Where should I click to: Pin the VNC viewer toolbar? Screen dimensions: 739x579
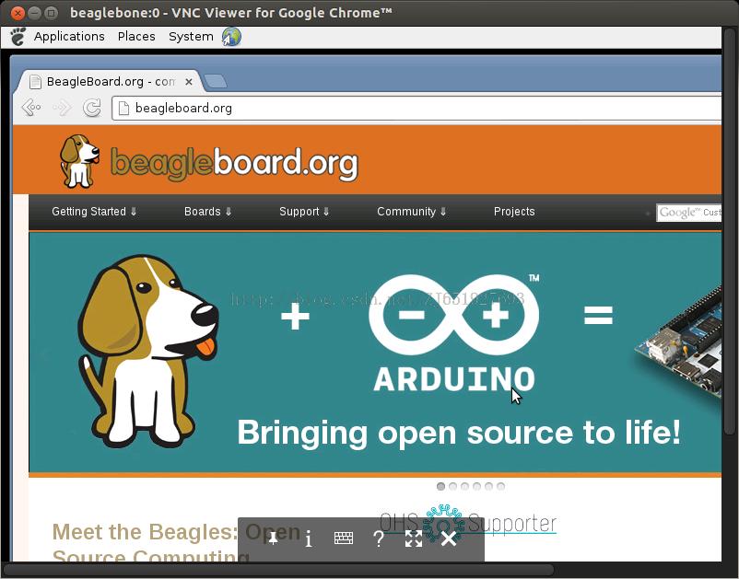pyautogui.click(x=273, y=538)
